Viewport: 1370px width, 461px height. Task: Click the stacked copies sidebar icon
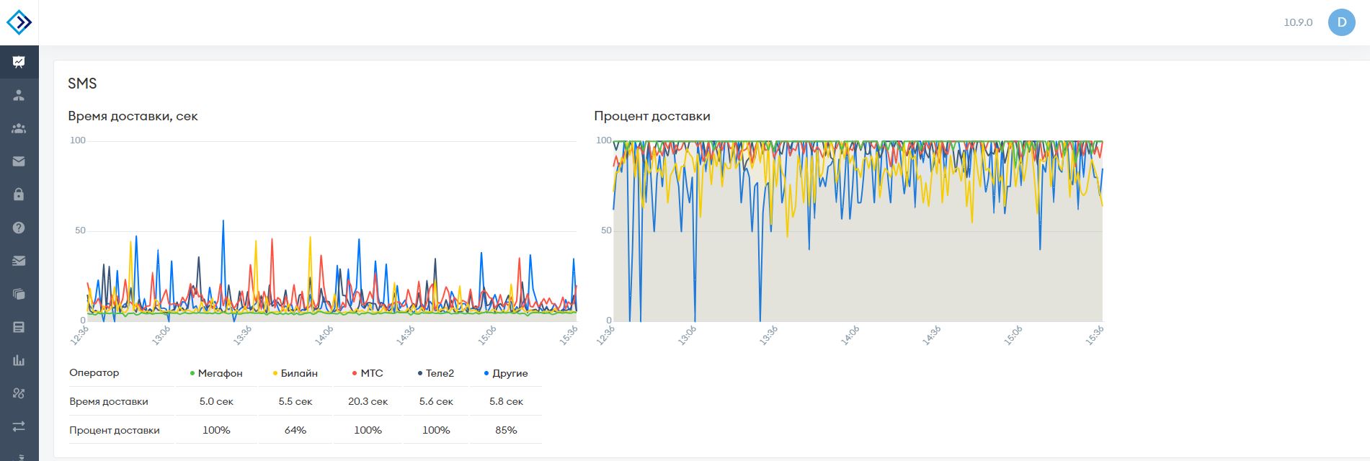[x=19, y=294]
